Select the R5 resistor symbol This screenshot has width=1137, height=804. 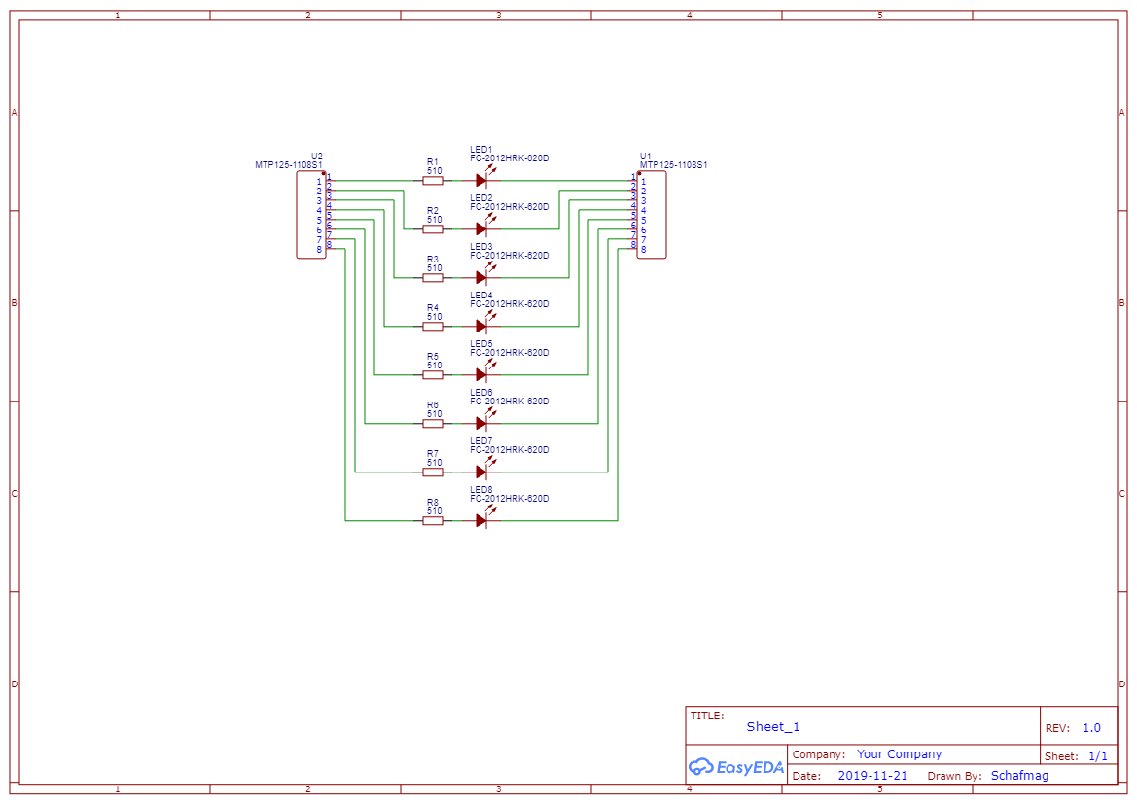pyautogui.click(x=433, y=374)
